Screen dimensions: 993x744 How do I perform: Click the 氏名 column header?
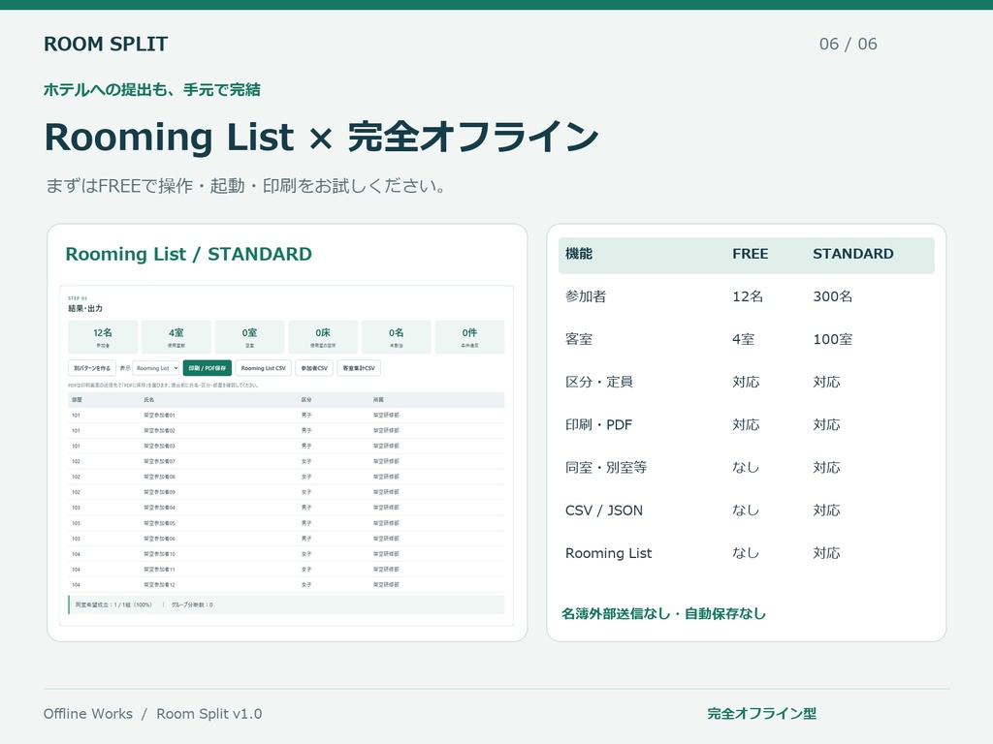click(148, 400)
